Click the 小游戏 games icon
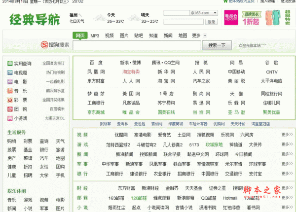The width and height of the screenshot is (296, 212). (10, 118)
